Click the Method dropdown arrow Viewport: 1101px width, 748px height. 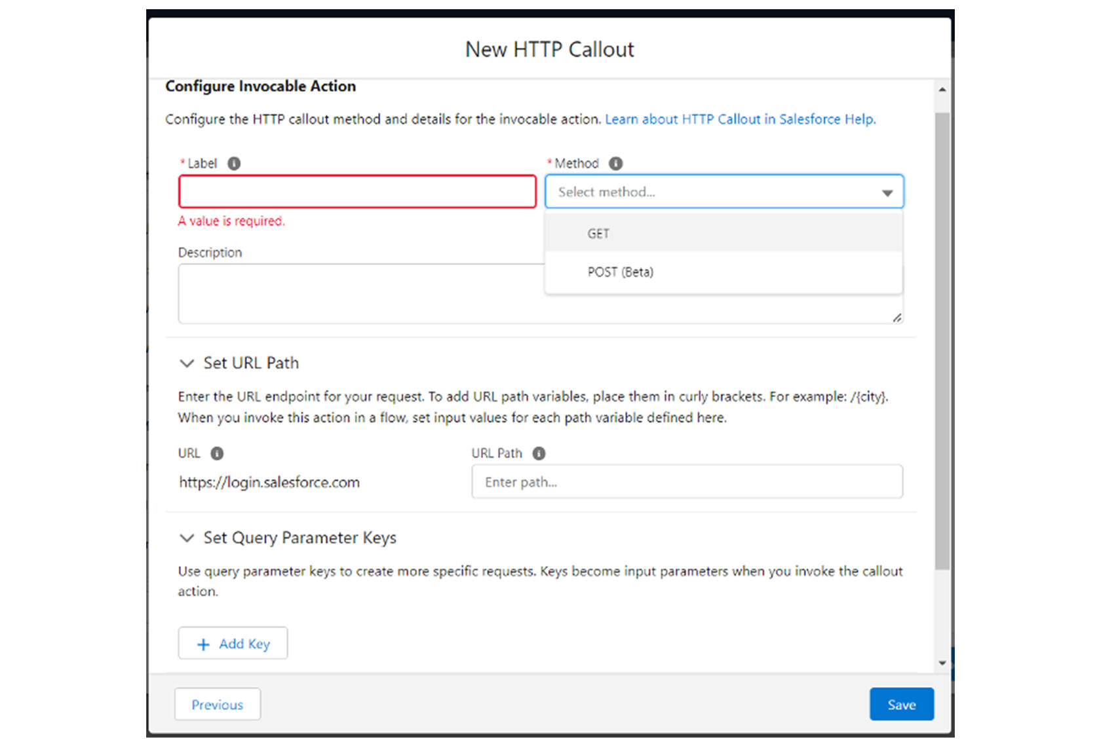(x=887, y=193)
